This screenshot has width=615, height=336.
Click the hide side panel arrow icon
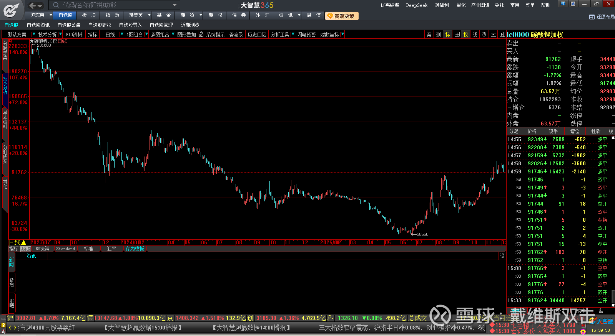[x=502, y=35]
